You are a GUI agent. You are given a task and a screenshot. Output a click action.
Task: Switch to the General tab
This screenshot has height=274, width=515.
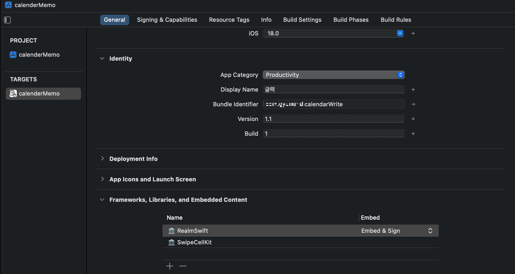(x=114, y=20)
